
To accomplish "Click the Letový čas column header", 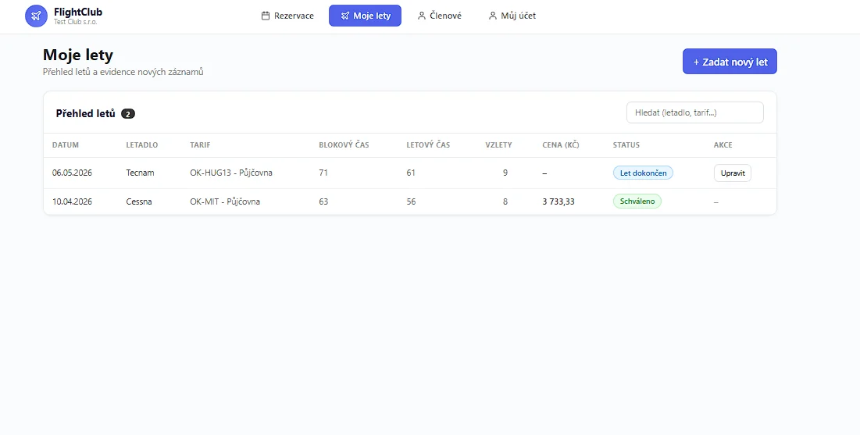I will [428, 145].
